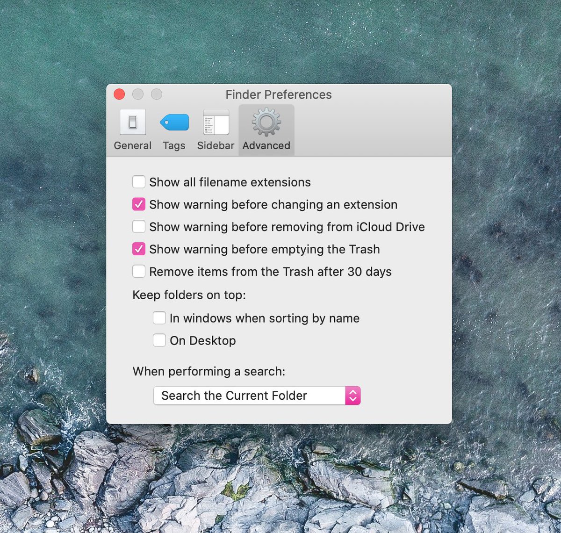Viewport: 561px width, 533px height.
Task: Select the Advanced gear tab
Action: [266, 130]
